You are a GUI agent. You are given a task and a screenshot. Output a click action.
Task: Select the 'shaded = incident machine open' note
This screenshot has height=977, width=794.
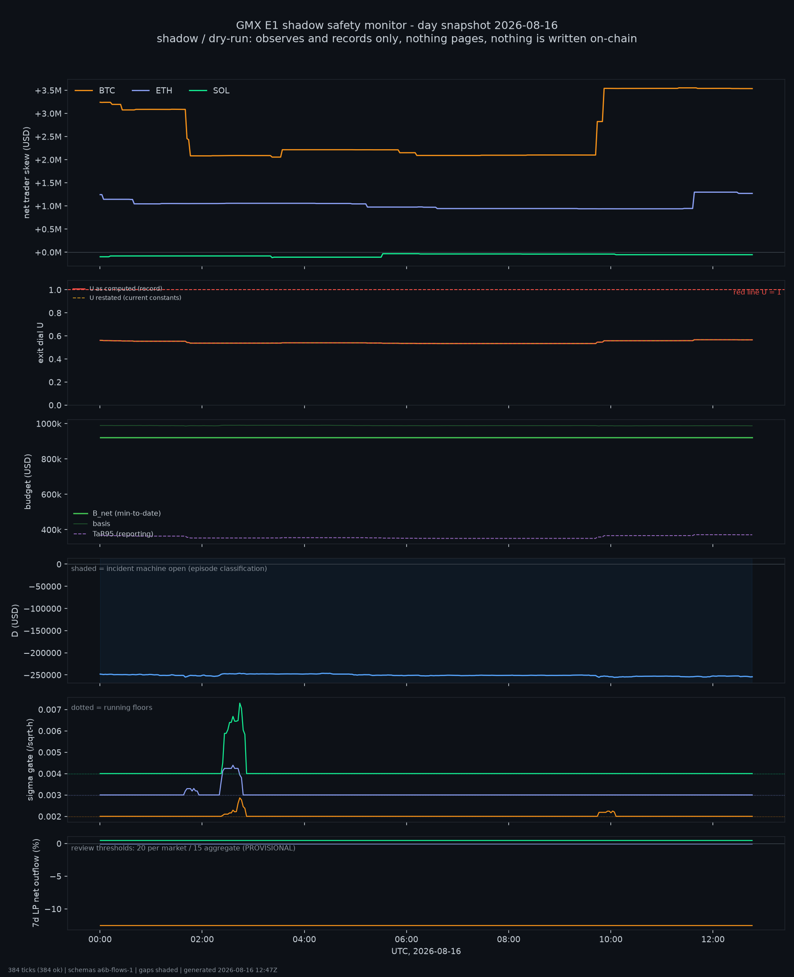[x=169, y=569]
